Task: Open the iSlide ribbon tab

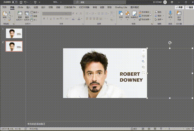Action: pos(20,7)
